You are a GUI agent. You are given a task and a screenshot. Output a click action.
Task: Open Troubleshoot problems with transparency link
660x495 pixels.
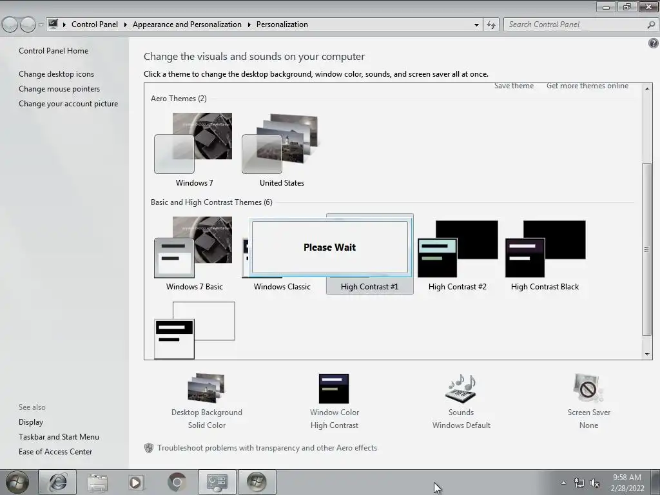click(267, 448)
